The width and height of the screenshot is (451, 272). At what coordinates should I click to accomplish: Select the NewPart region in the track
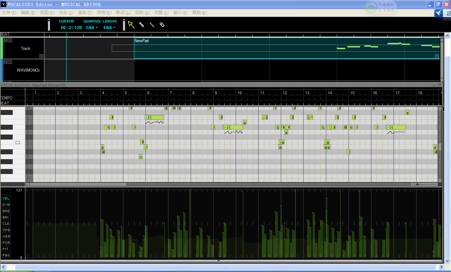click(x=286, y=48)
